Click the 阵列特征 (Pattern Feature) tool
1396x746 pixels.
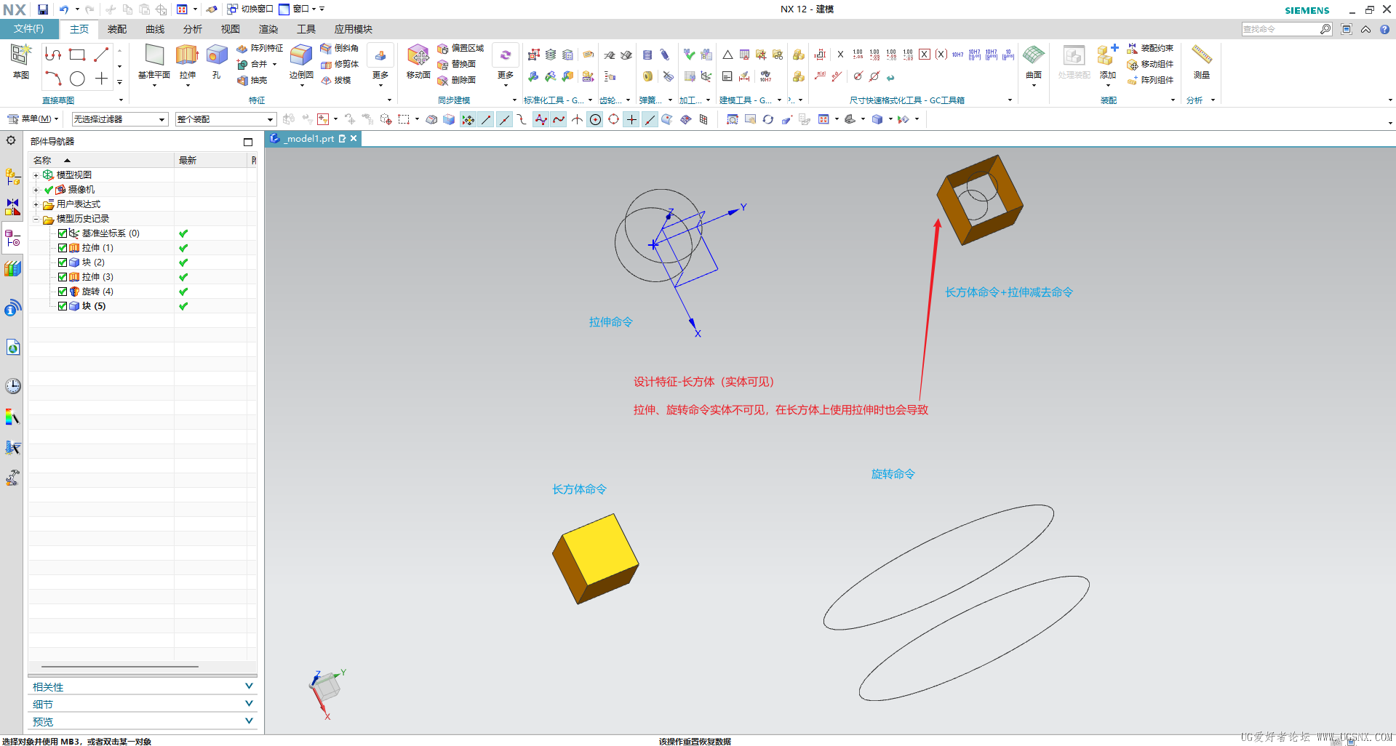[258, 47]
